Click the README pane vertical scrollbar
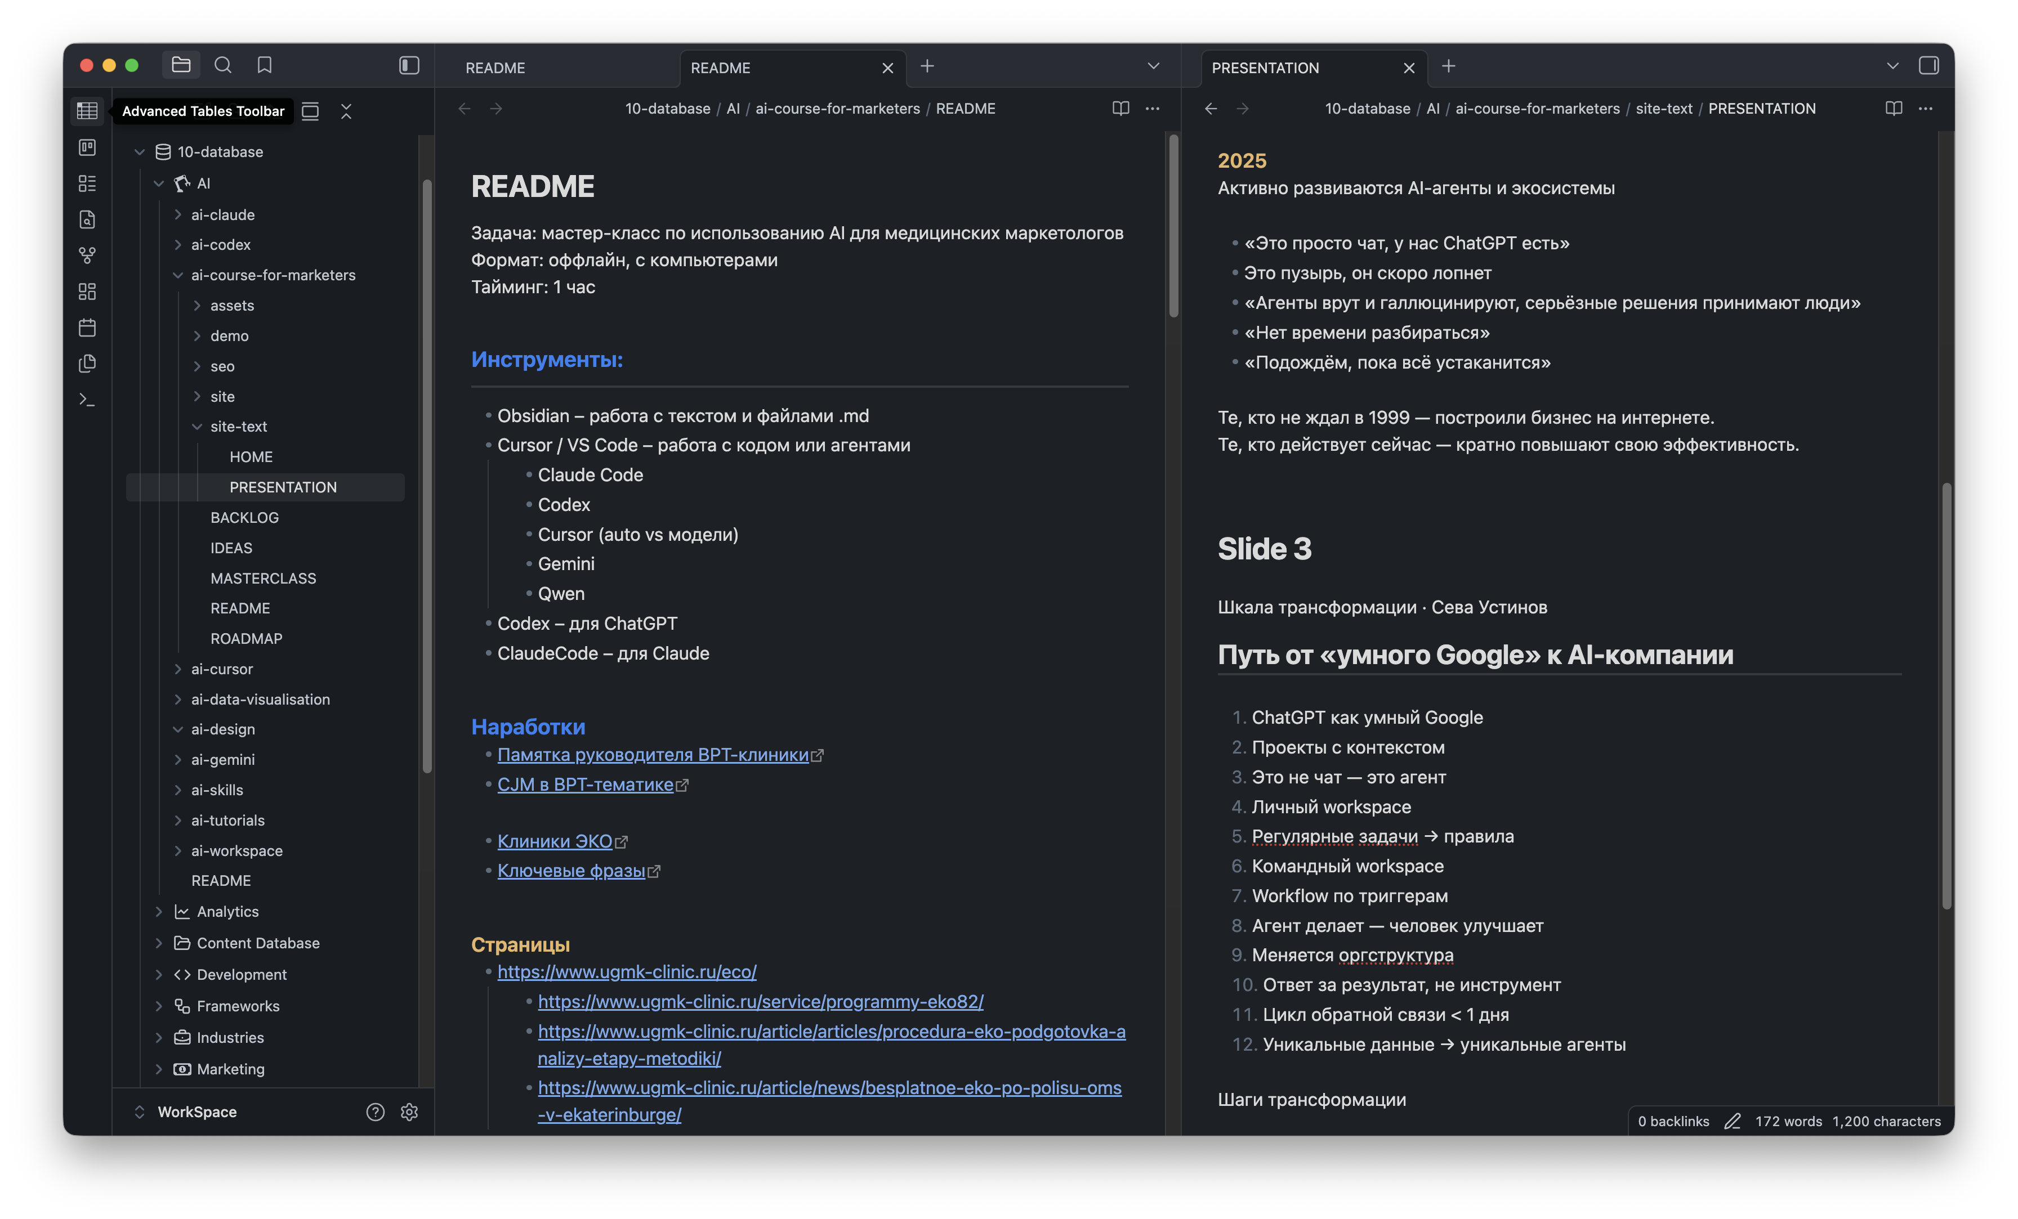The image size is (2018, 1219). pyautogui.click(x=1173, y=226)
